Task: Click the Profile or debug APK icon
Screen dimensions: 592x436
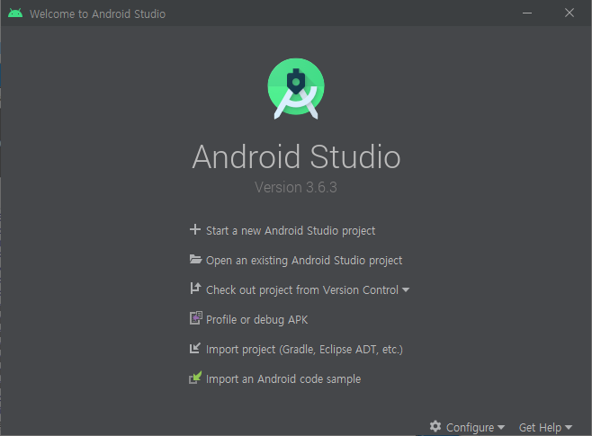Action: point(195,318)
